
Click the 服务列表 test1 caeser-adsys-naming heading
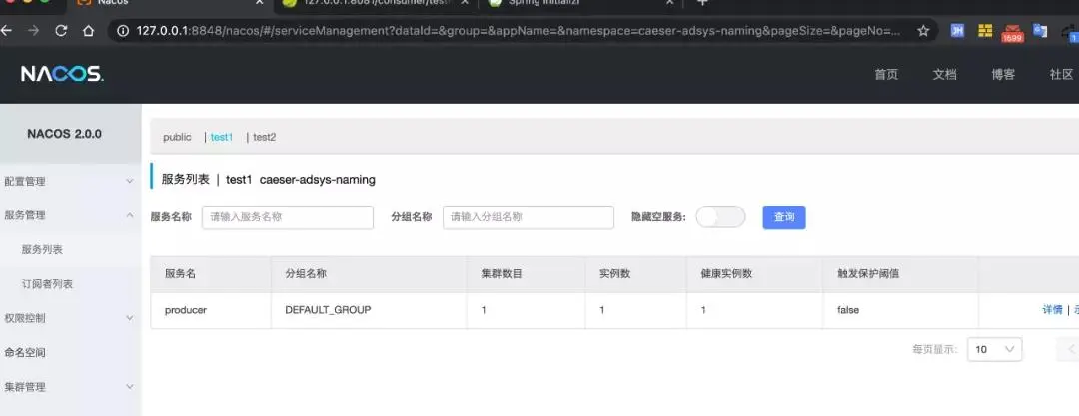(269, 180)
